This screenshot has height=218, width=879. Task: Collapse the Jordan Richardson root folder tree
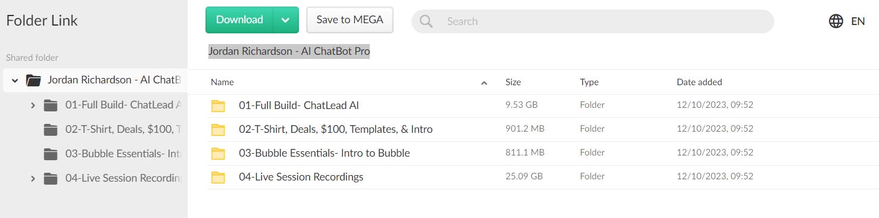[x=15, y=80]
